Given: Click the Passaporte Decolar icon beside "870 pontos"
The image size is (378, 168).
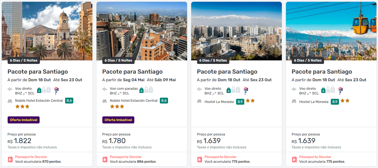Looking at the screenshot, I should pos(10,159).
